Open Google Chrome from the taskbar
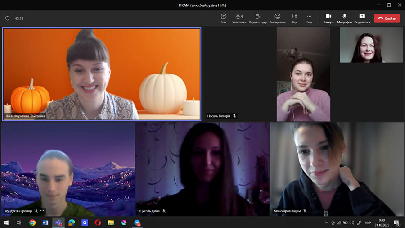405x228 pixels. (32, 223)
